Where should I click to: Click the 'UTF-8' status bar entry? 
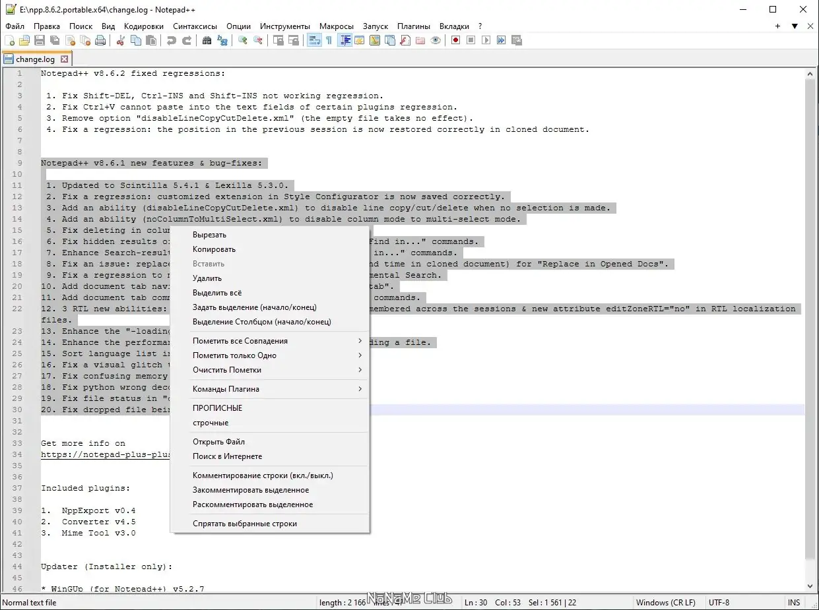(x=719, y=603)
